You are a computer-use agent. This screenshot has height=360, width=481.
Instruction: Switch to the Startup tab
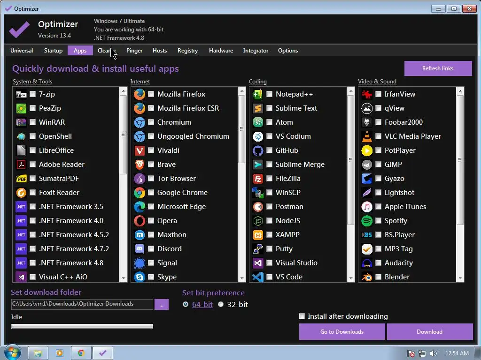(x=53, y=51)
